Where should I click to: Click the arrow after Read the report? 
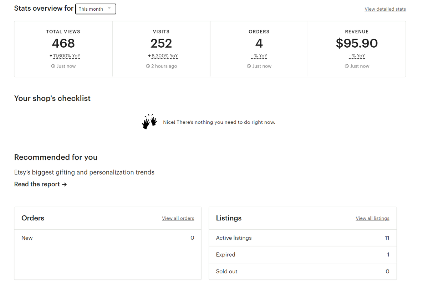click(x=64, y=184)
